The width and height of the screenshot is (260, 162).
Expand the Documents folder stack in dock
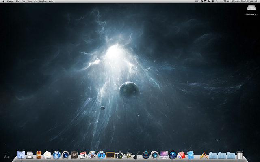pyautogui.click(x=222, y=155)
